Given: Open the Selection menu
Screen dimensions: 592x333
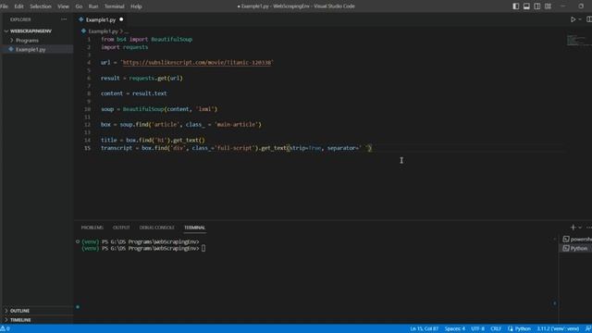Looking at the screenshot, I should 41,6.
